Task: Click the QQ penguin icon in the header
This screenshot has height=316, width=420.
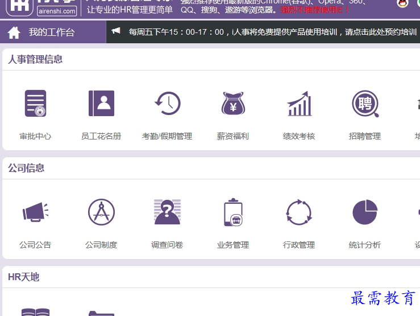Action: click(x=402, y=3)
